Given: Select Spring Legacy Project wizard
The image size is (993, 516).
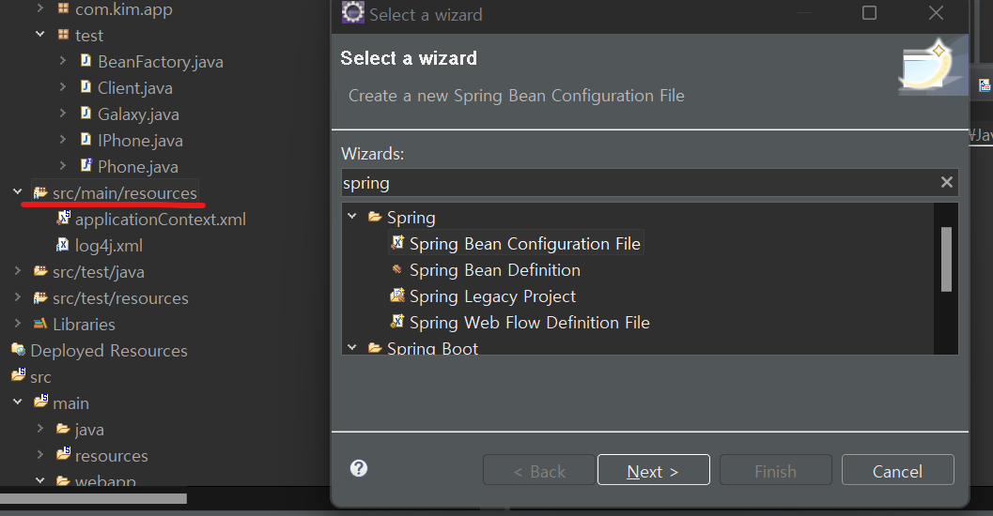Looking at the screenshot, I should [492, 296].
